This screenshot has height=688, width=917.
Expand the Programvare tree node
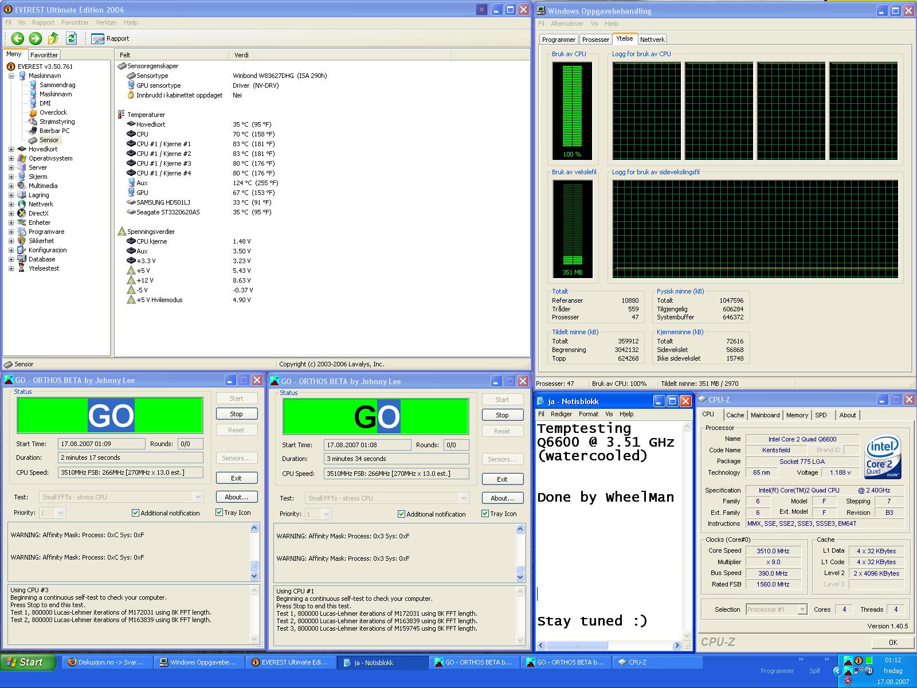pyautogui.click(x=11, y=232)
